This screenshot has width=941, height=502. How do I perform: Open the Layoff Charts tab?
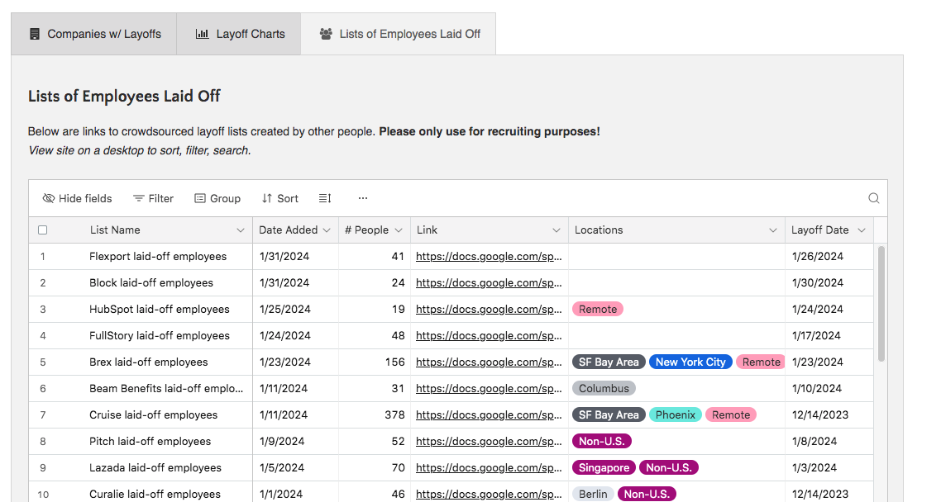[239, 34]
